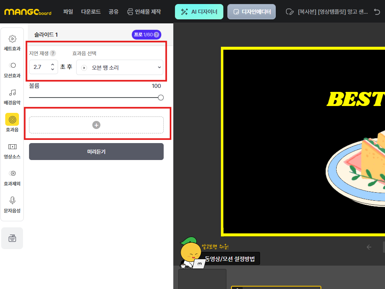
Task: Open the 세트효과 panel in the sidebar
Action: pyautogui.click(x=12, y=42)
